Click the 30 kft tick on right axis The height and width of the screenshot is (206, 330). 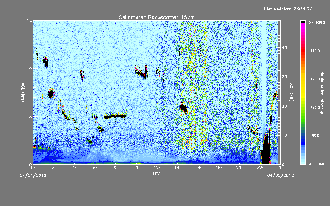tap(284, 77)
